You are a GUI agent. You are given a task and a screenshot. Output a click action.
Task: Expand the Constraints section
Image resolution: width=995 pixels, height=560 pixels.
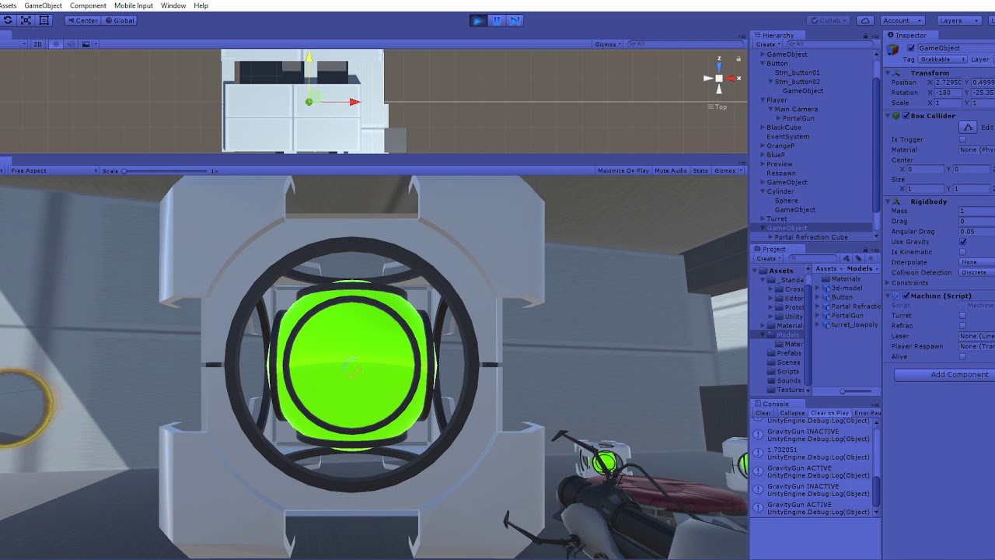tap(889, 283)
